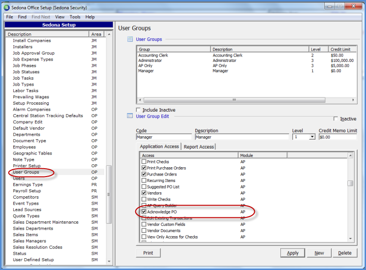The width and height of the screenshot is (366, 270).
Task: Click the Credit Memo Limit field
Action: point(338,137)
